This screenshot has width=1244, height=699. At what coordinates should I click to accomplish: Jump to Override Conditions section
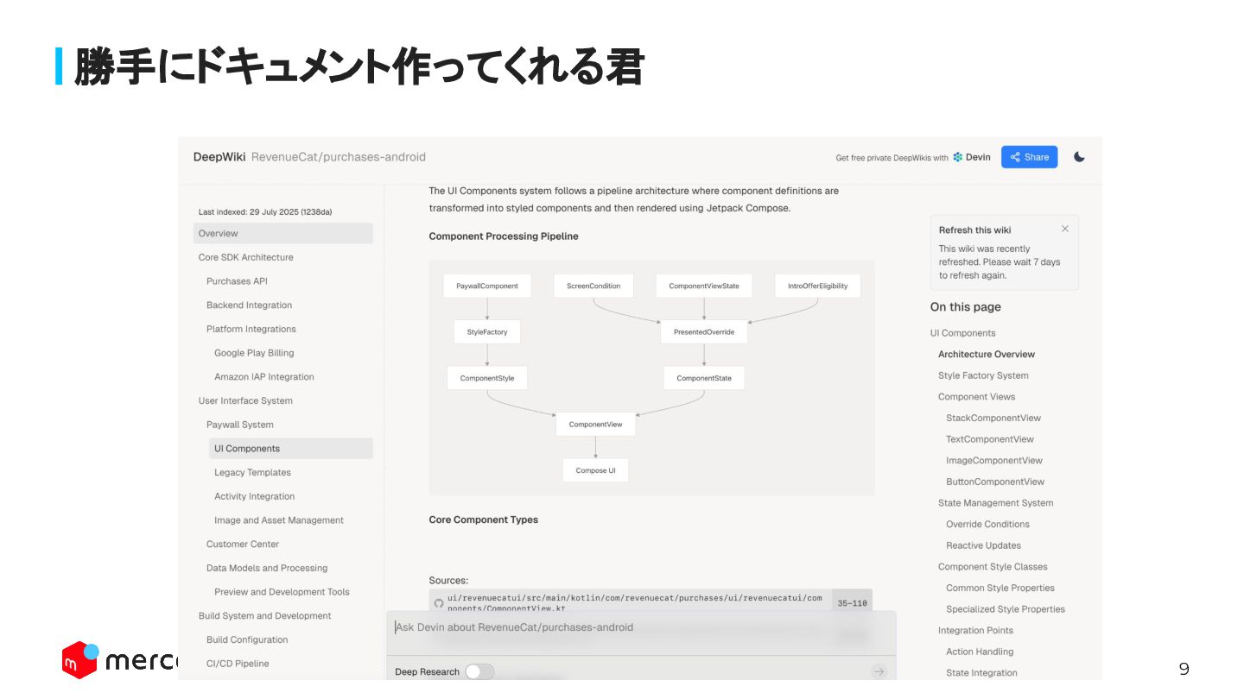tap(987, 525)
